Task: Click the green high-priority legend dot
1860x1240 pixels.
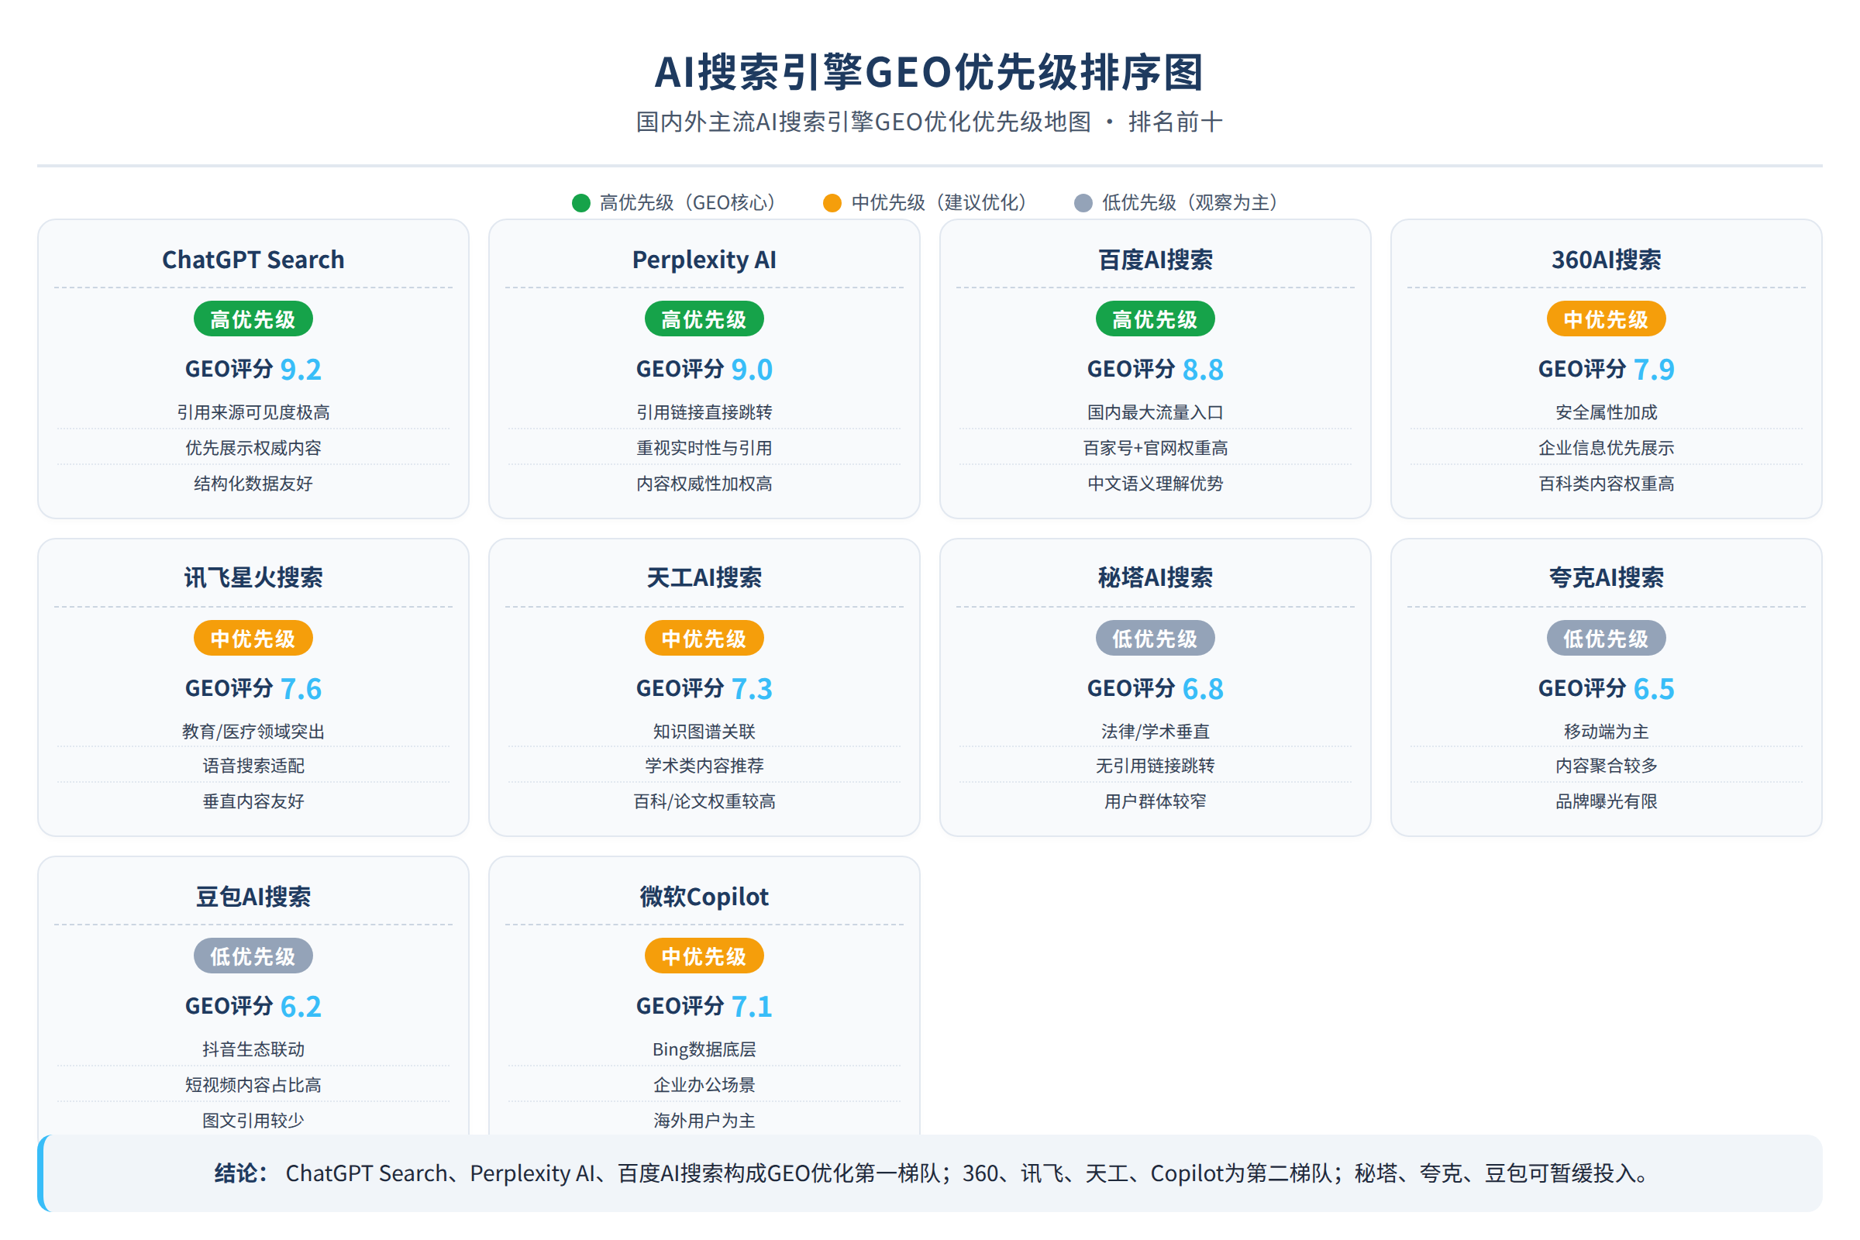Action: tap(581, 203)
